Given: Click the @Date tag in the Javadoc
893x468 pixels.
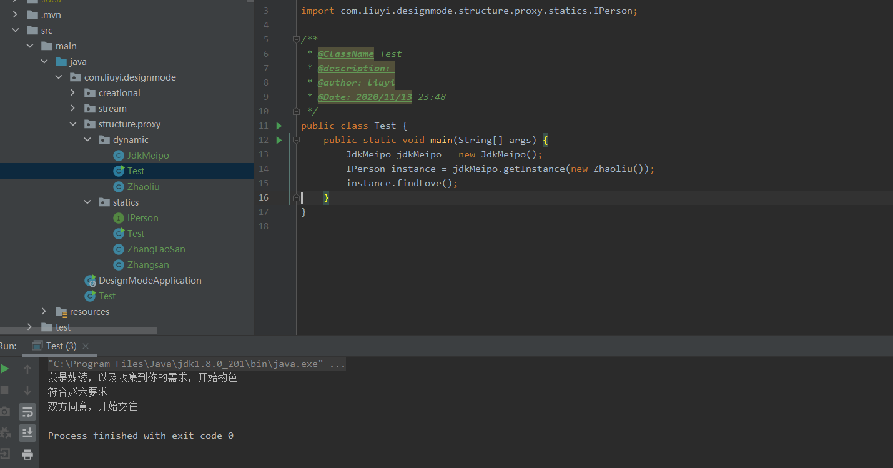Looking at the screenshot, I should [365, 97].
